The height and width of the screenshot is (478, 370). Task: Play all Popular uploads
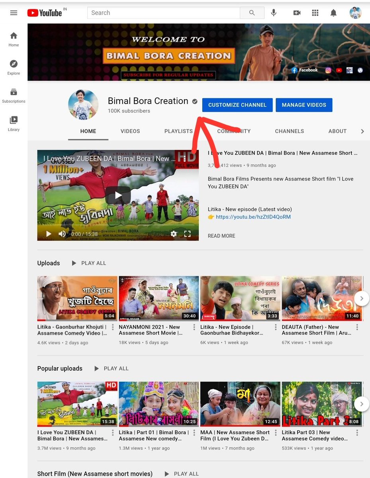coord(111,369)
